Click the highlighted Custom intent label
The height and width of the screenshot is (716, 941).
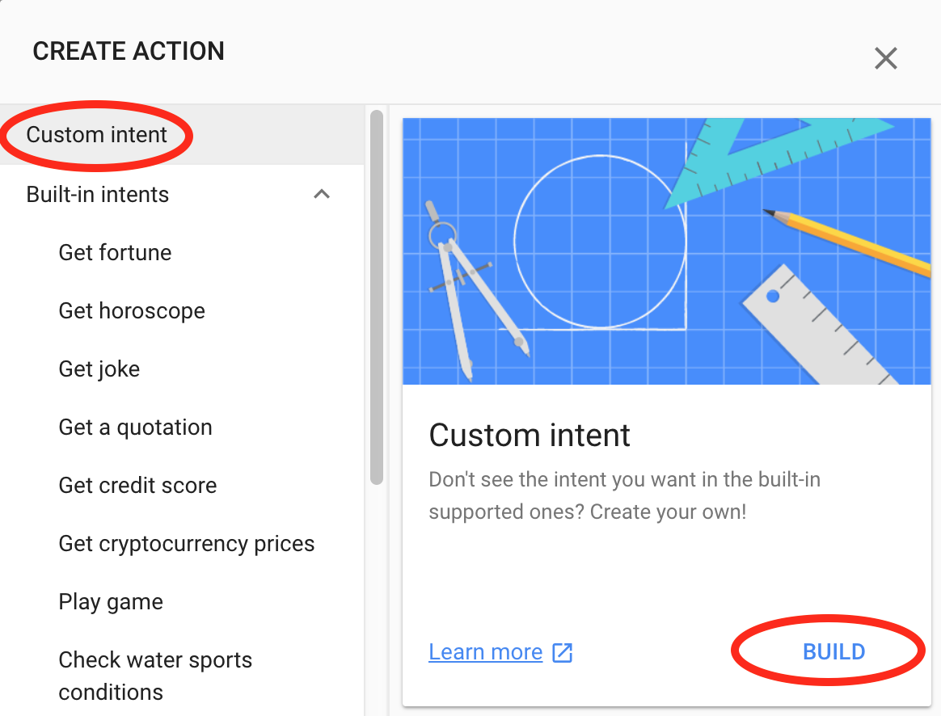click(x=97, y=135)
